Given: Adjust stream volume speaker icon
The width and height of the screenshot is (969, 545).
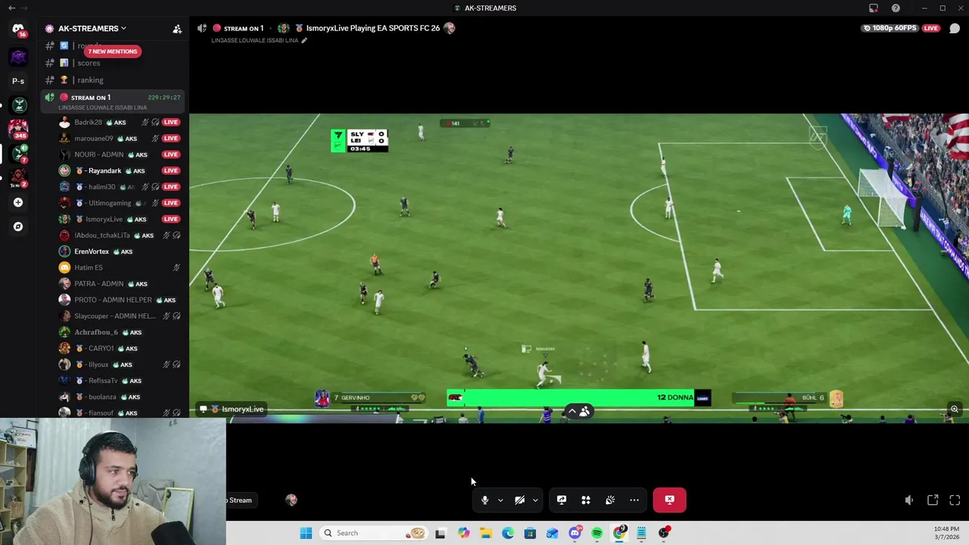Looking at the screenshot, I should (x=909, y=500).
